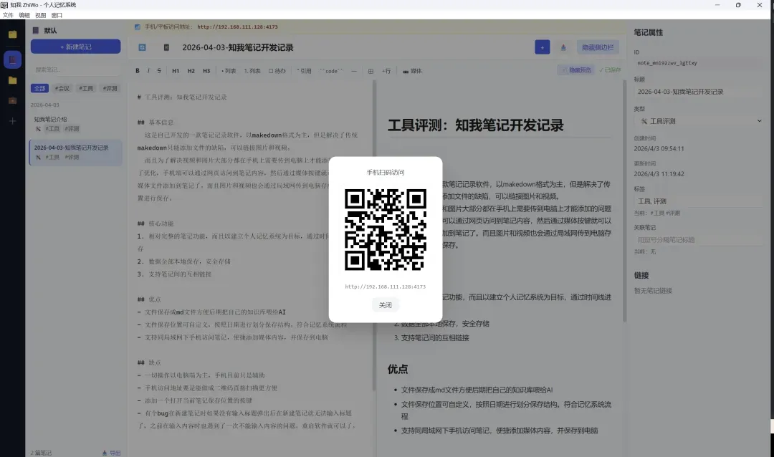The width and height of the screenshot is (774, 457).
Task: Click the preview pane vertical scrollbar
Action: click(x=624, y=202)
